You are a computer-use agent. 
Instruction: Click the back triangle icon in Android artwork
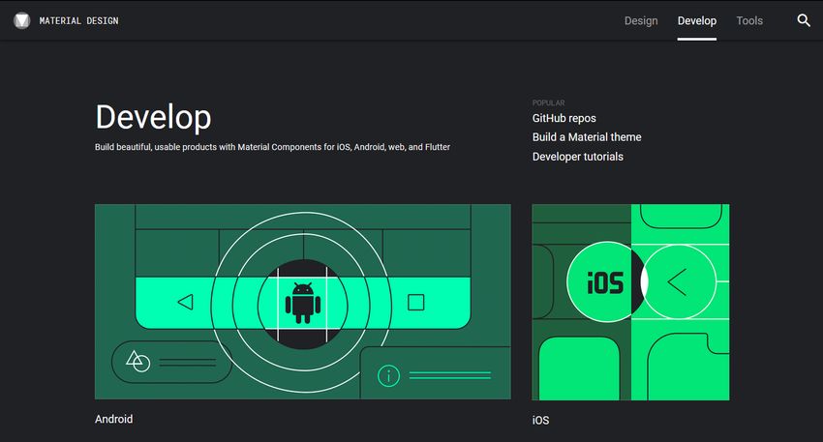[185, 302]
